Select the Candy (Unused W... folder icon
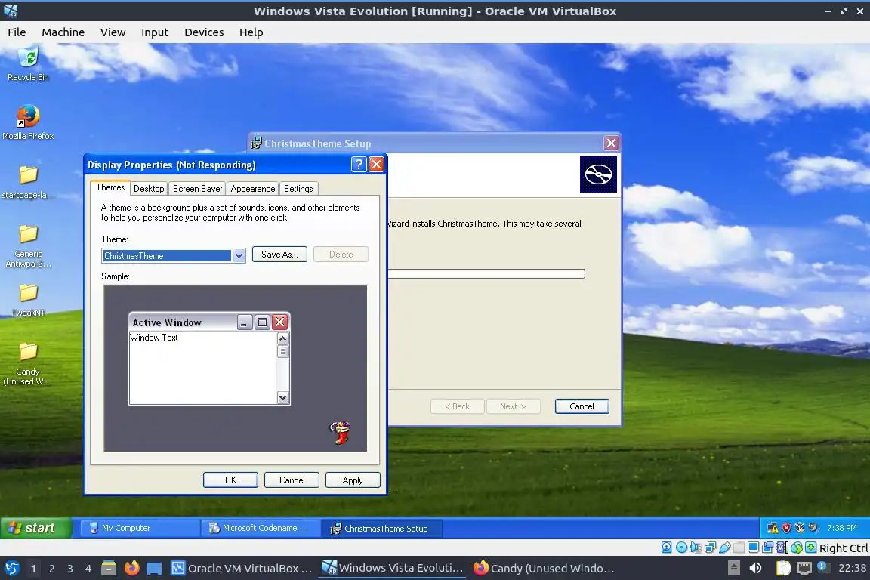Screen dimensions: 870x580 click(x=28, y=351)
